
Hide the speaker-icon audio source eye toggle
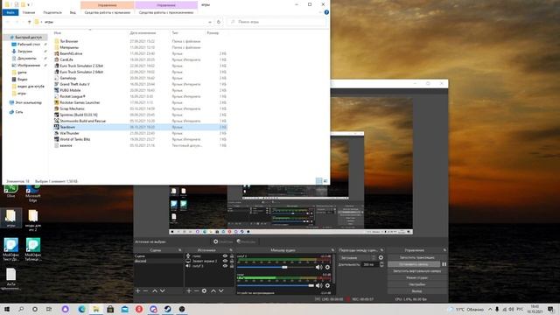(x=225, y=266)
